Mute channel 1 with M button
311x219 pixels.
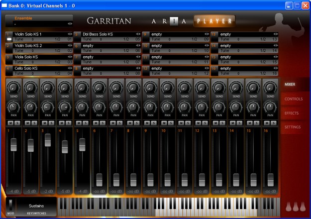[10, 123]
